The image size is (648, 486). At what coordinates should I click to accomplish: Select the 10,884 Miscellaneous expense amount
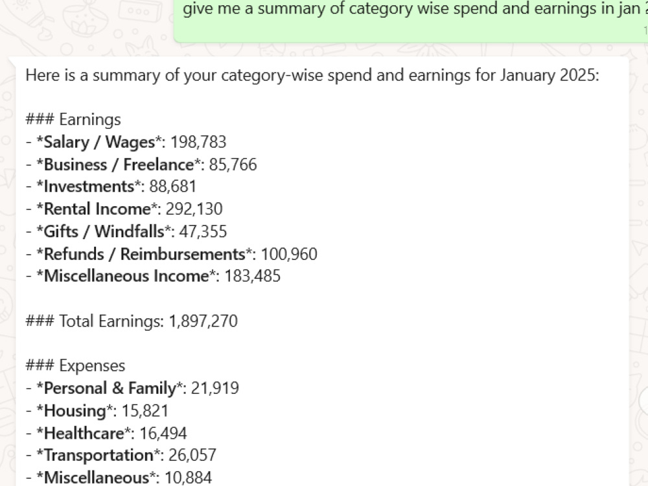[x=188, y=478]
